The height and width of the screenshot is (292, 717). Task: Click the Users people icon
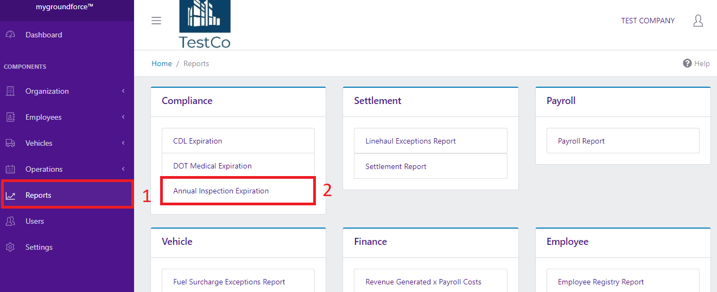coord(10,221)
